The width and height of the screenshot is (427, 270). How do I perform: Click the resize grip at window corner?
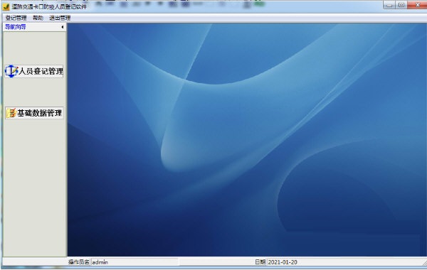(424, 263)
